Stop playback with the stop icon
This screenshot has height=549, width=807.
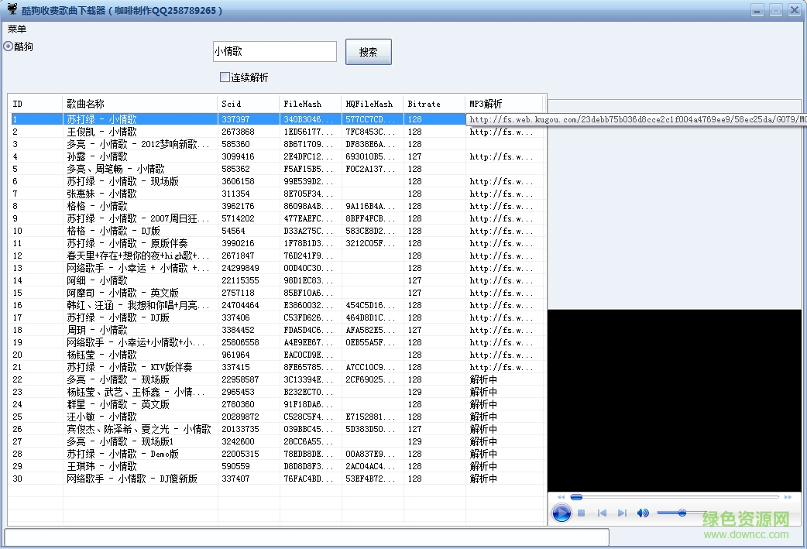pos(581,513)
